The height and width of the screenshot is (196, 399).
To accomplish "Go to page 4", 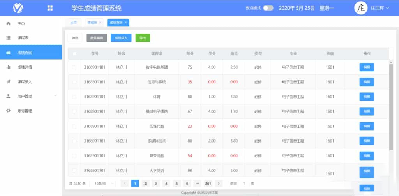I will [x=166, y=184].
